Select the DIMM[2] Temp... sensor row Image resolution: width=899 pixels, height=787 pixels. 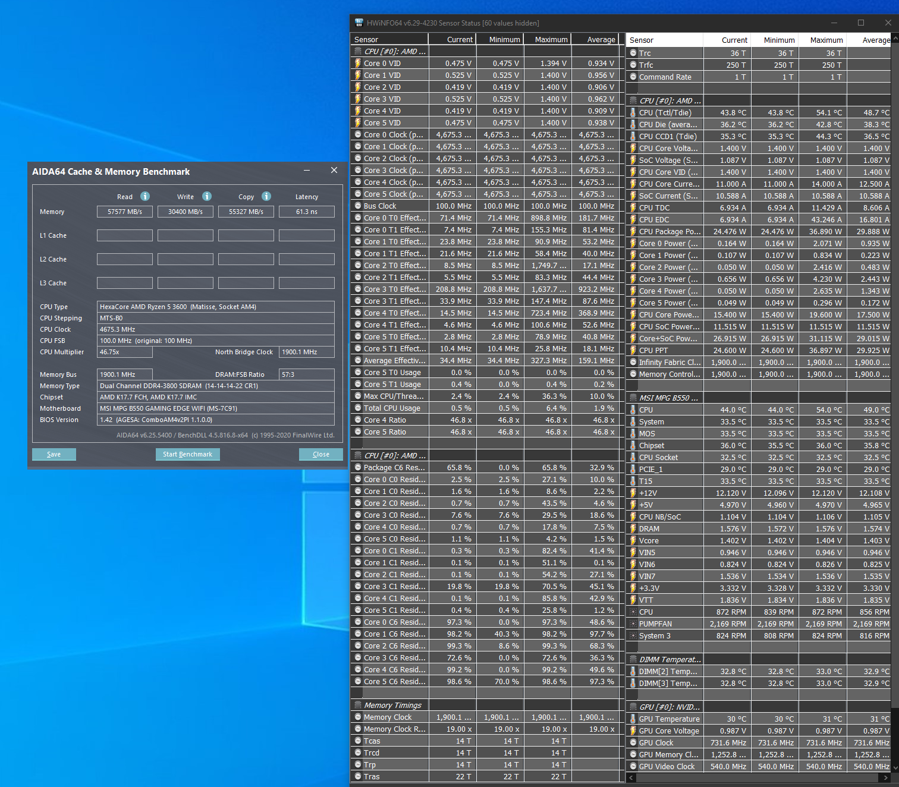pyautogui.click(x=759, y=671)
